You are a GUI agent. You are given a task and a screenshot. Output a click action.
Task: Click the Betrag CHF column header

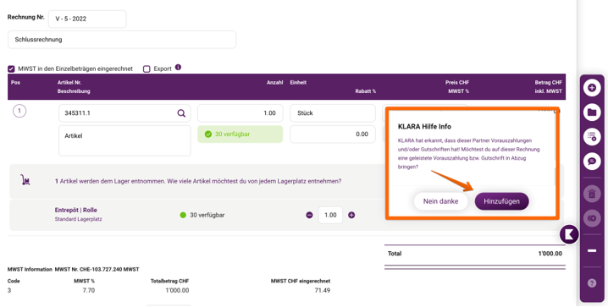tap(548, 83)
